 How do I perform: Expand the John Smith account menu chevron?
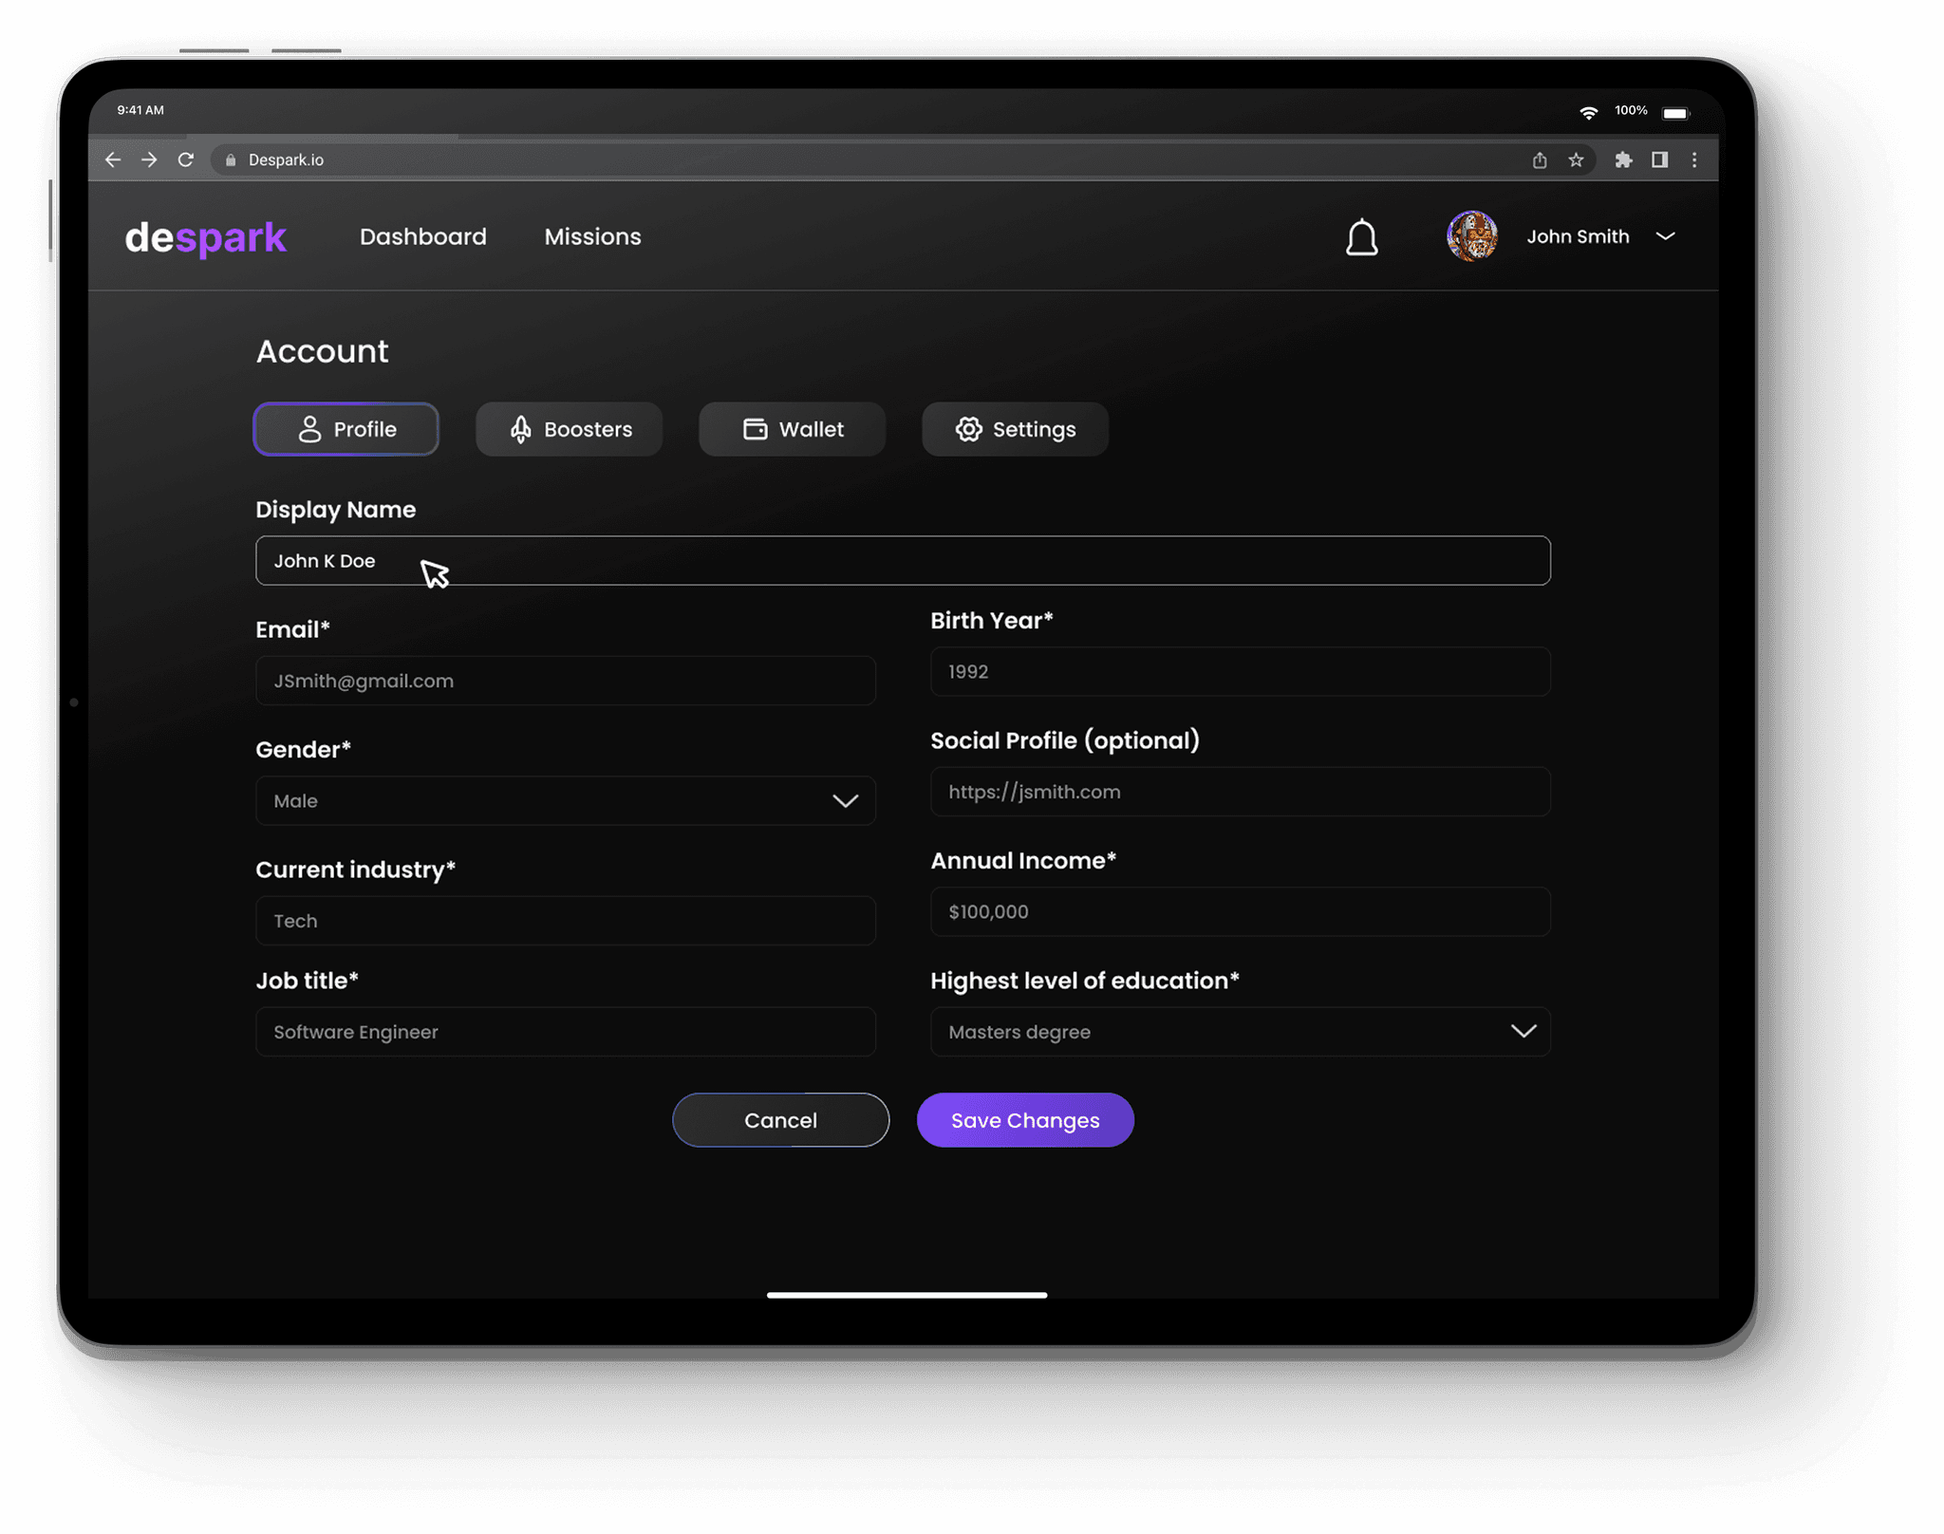point(1666,236)
